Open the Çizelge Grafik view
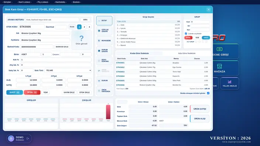 pyautogui.click(x=104, y=31)
